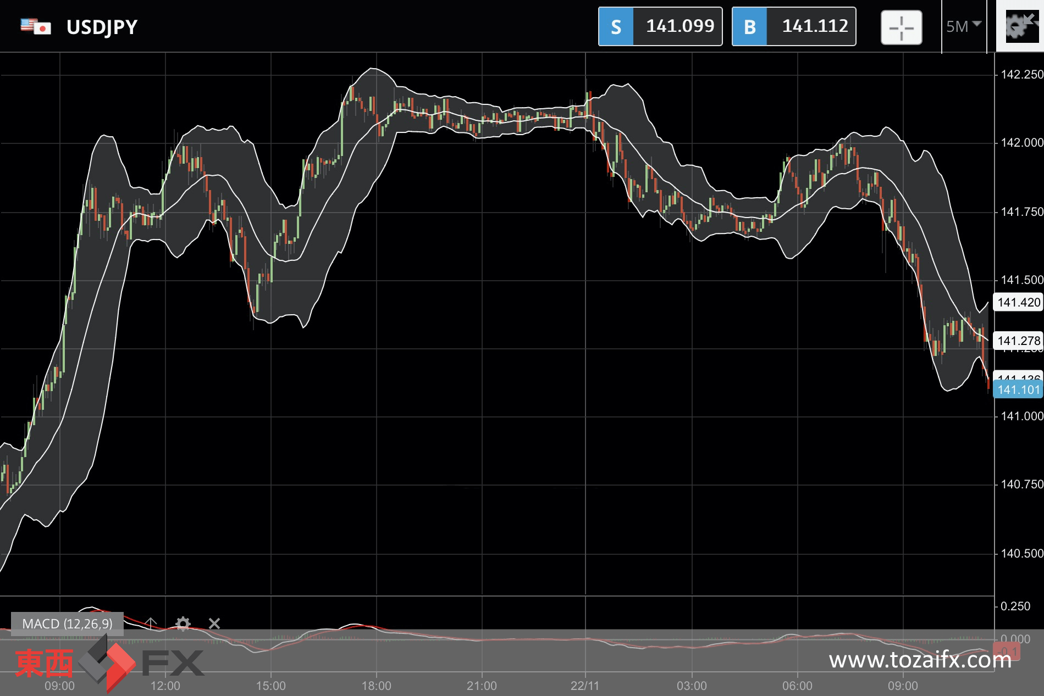Click the blue B buy button
This screenshot has width=1044, height=696.
pos(749,26)
